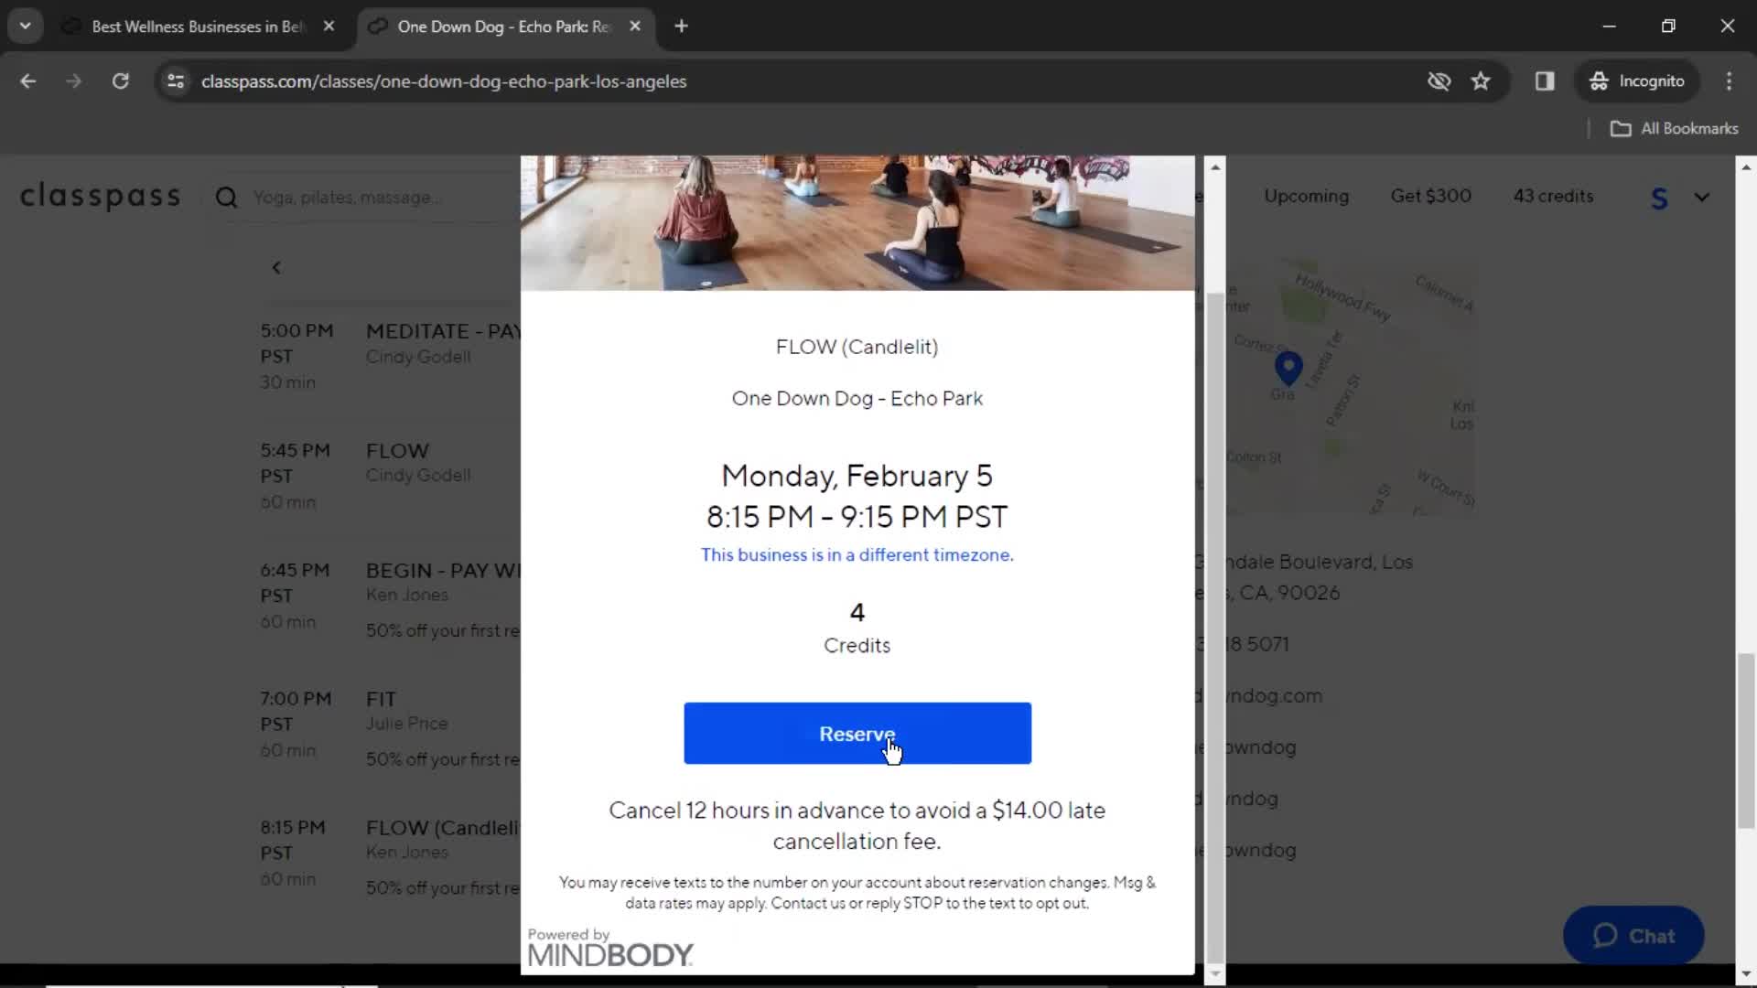Click the Reserve button for FLOW class

point(857,734)
